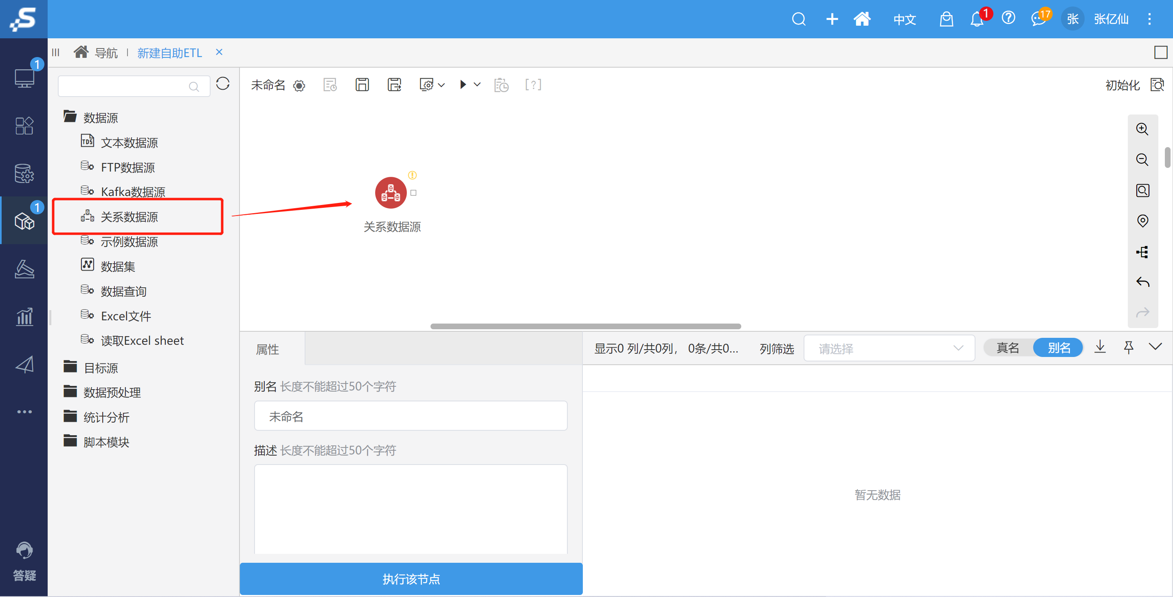Open the run options dropdown arrow
1173x597 pixels.
(477, 84)
